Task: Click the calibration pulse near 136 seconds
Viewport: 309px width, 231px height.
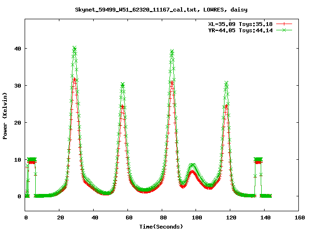Action: tap(258, 160)
